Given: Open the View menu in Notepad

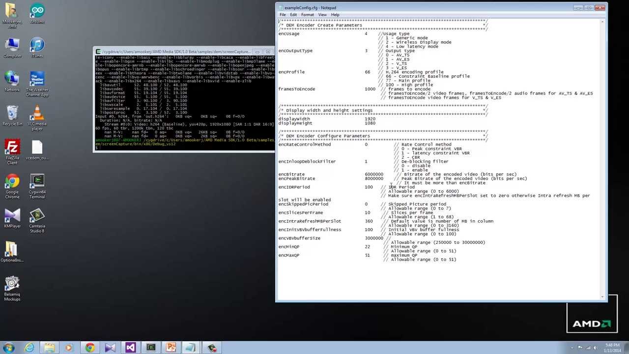Looking at the screenshot, I should 322,15.
